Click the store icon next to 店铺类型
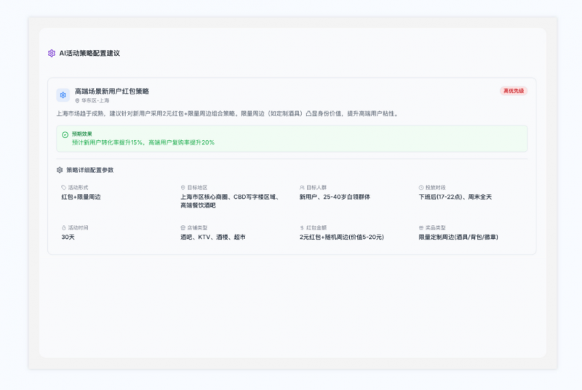Screen dimensions: 582x390 click(x=183, y=228)
